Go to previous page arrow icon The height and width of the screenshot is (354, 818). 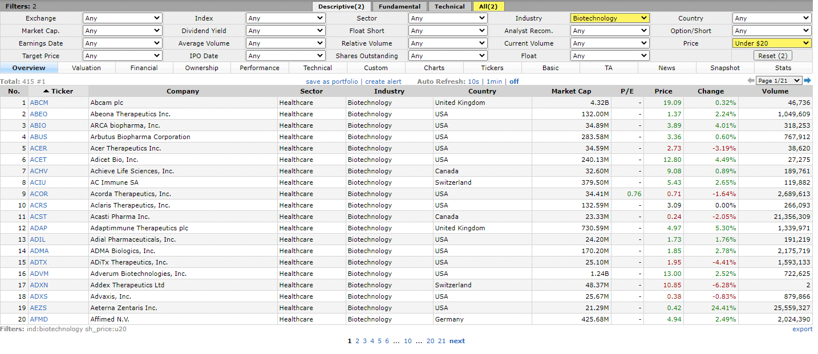point(751,81)
